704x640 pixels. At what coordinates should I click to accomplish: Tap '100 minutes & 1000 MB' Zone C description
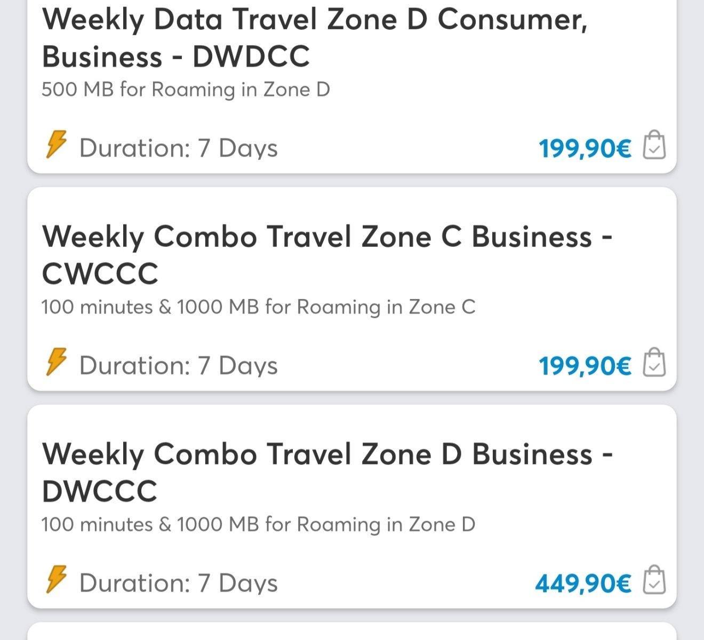tap(258, 307)
